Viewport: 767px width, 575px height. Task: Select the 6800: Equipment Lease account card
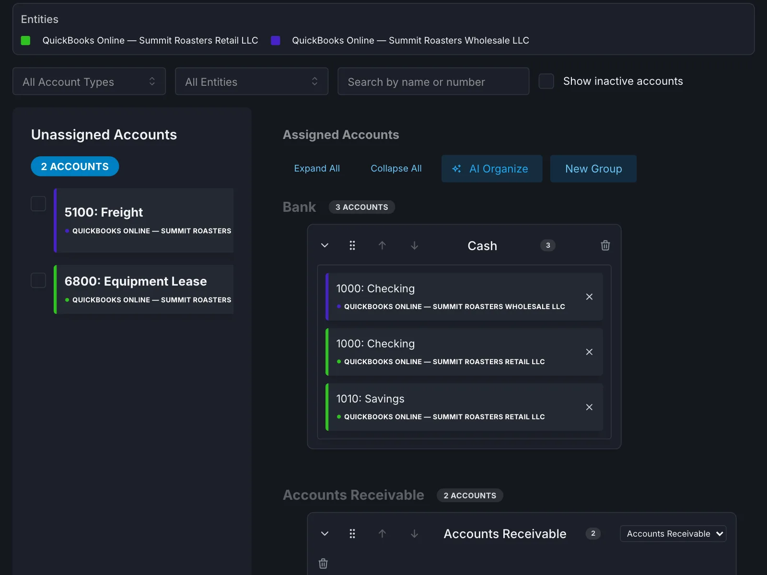tap(144, 289)
